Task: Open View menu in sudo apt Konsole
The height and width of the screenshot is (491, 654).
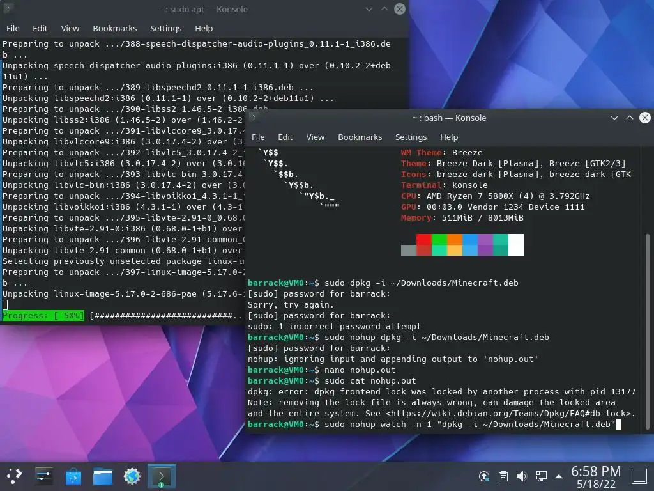Action: [x=70, y=28]
